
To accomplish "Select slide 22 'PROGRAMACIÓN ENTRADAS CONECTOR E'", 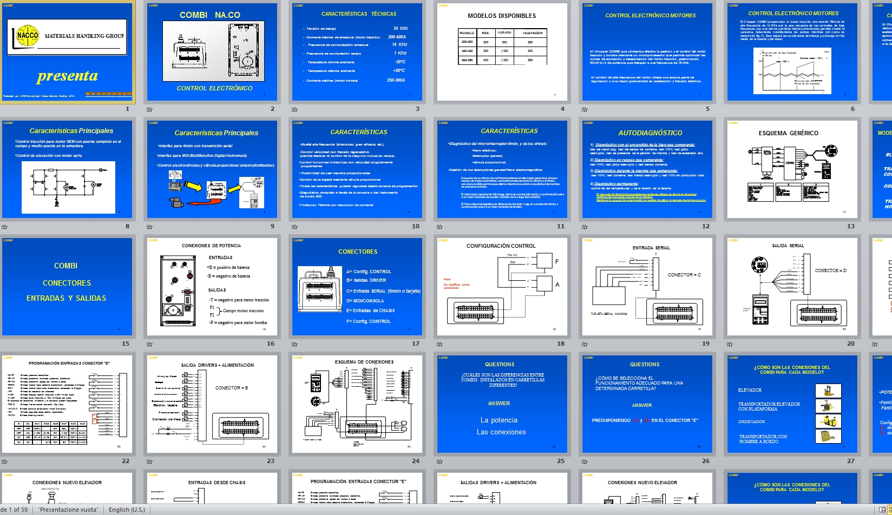I will coord(67,404).
